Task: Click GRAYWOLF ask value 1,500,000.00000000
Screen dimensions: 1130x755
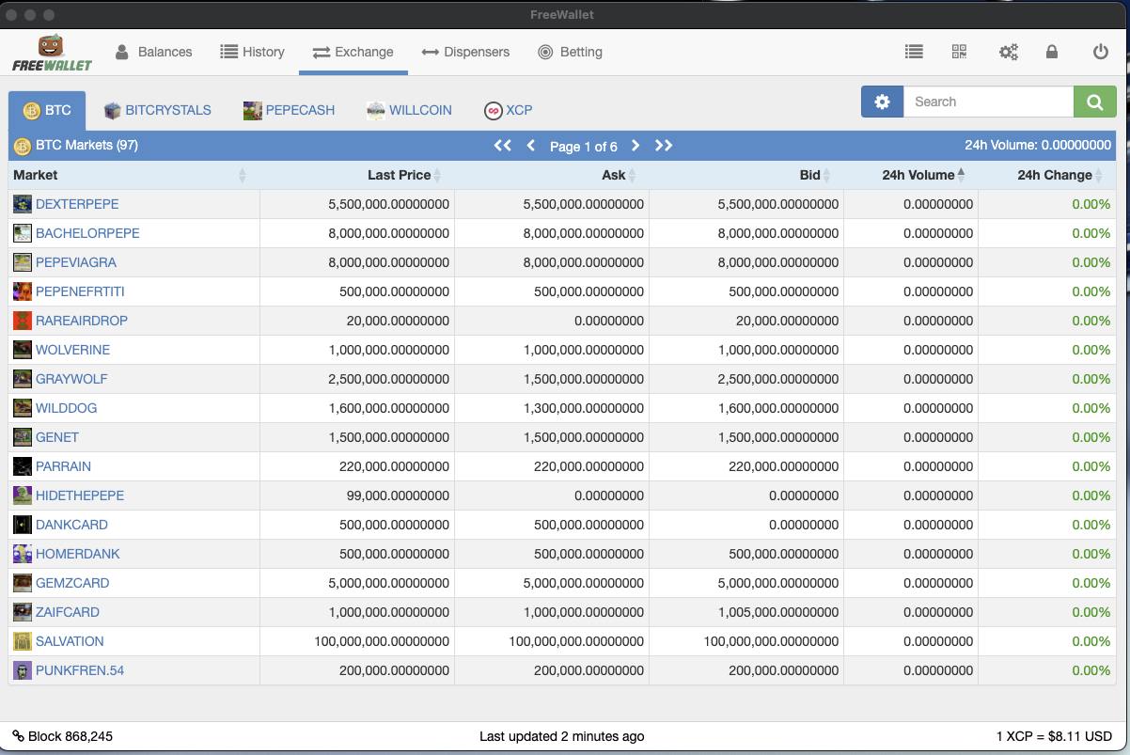Action: pyautogui.click(x=583, y=379)
